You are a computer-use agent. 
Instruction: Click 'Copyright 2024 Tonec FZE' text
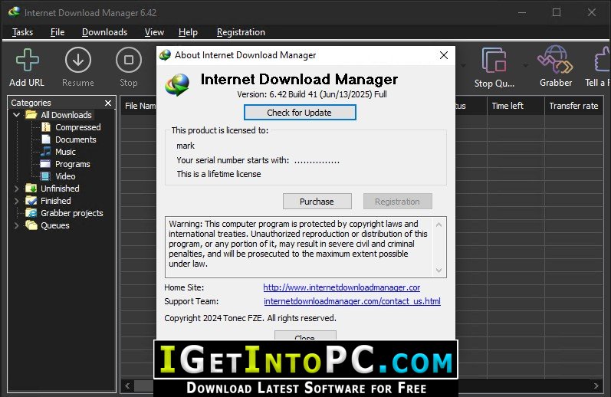tap(214, 318)
